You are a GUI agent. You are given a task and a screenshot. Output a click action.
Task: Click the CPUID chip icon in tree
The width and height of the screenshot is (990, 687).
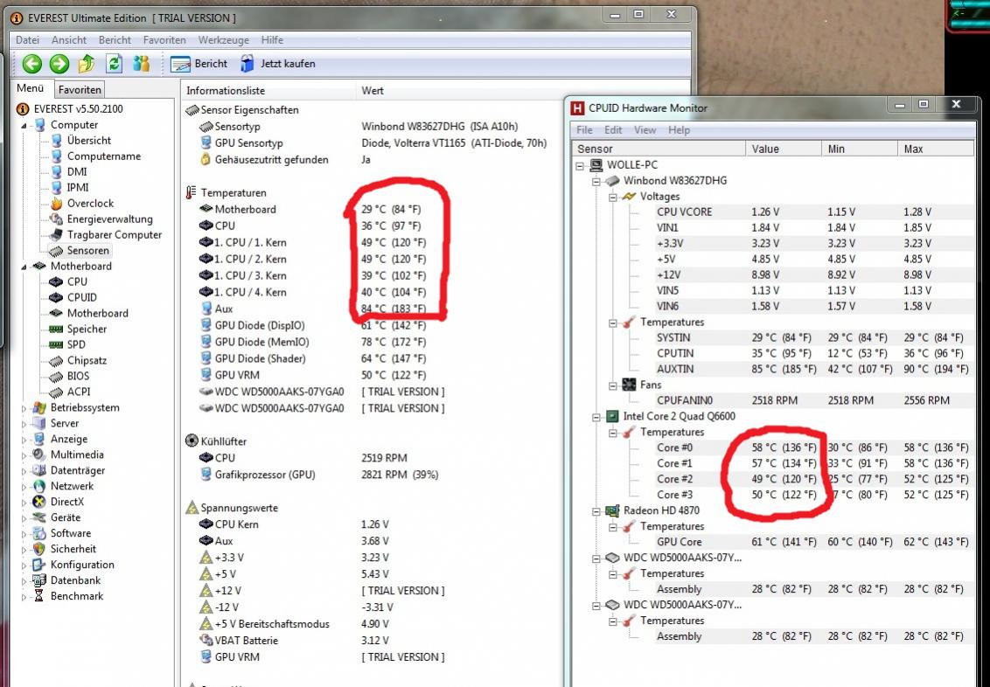point(56,298)
